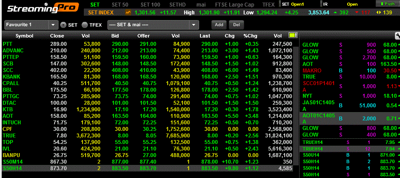Screen dimensions: 400x178
Task: Click the IR Open market status
Action: pyautogui.click(x=340, y=4)
